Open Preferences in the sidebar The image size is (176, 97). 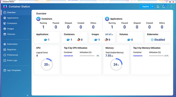click(x=16, y=55)
